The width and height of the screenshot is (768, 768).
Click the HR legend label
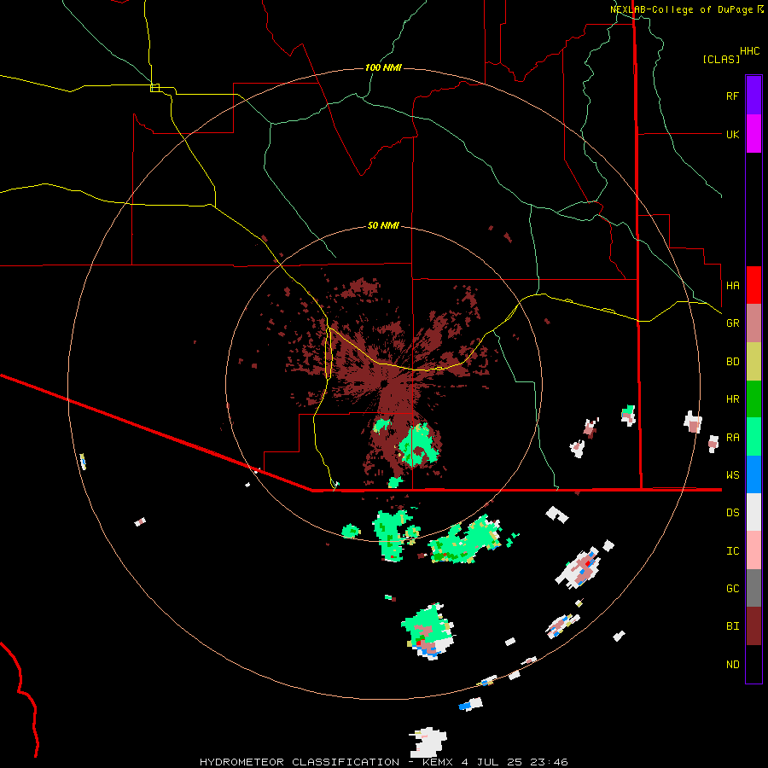(732, 399)
